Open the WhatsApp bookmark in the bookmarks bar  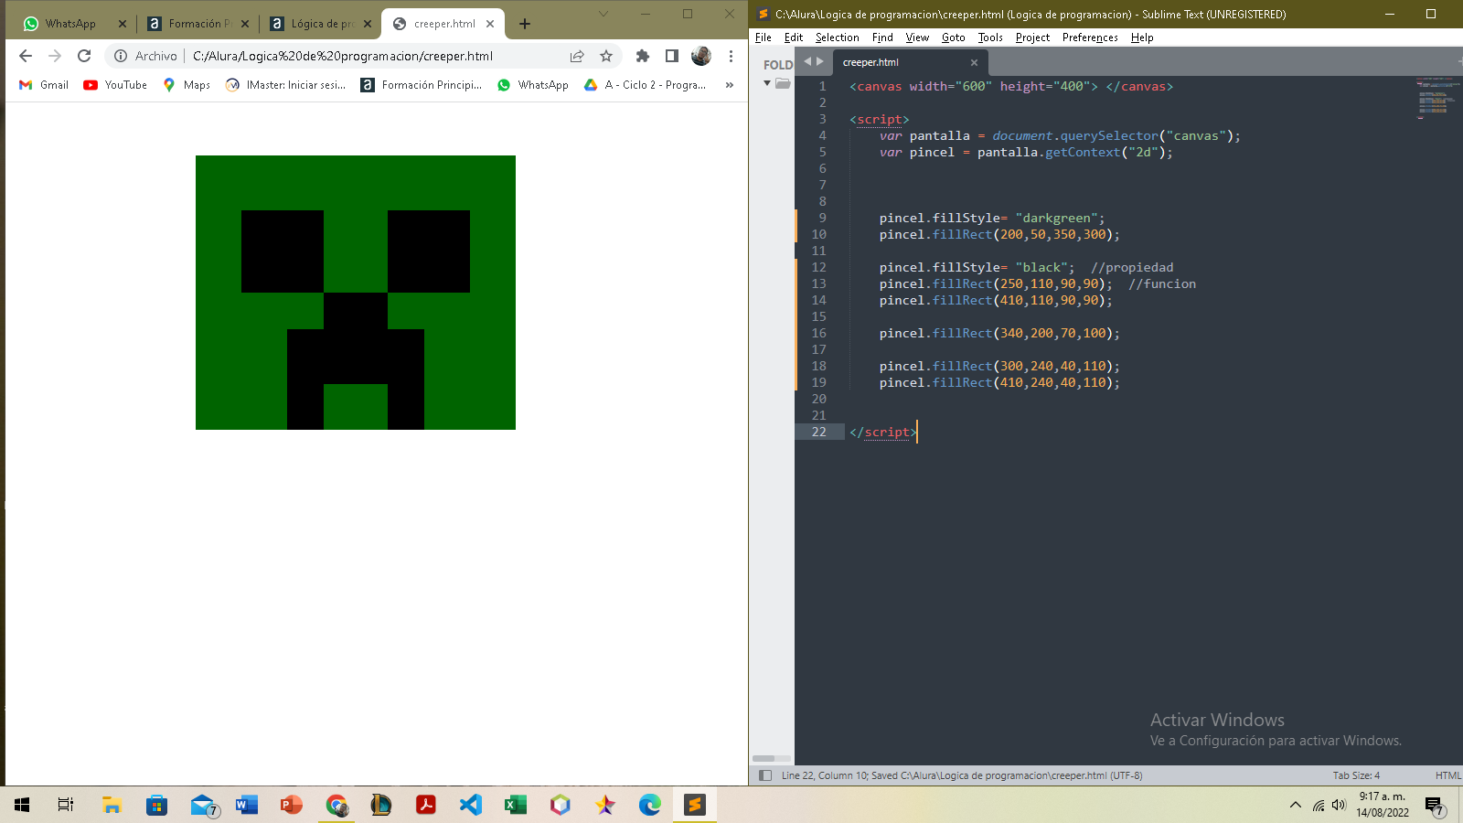coord(533,85)
